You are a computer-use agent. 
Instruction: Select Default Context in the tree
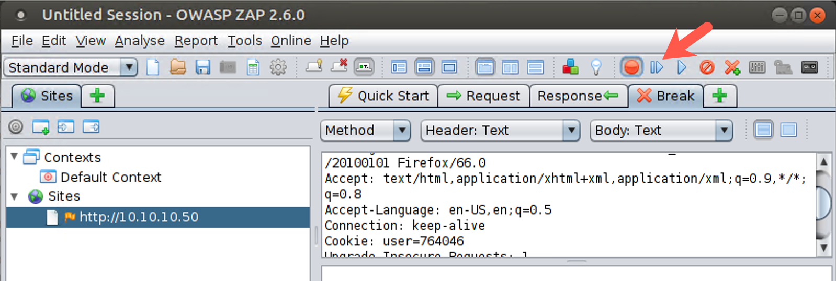[110, 177]
